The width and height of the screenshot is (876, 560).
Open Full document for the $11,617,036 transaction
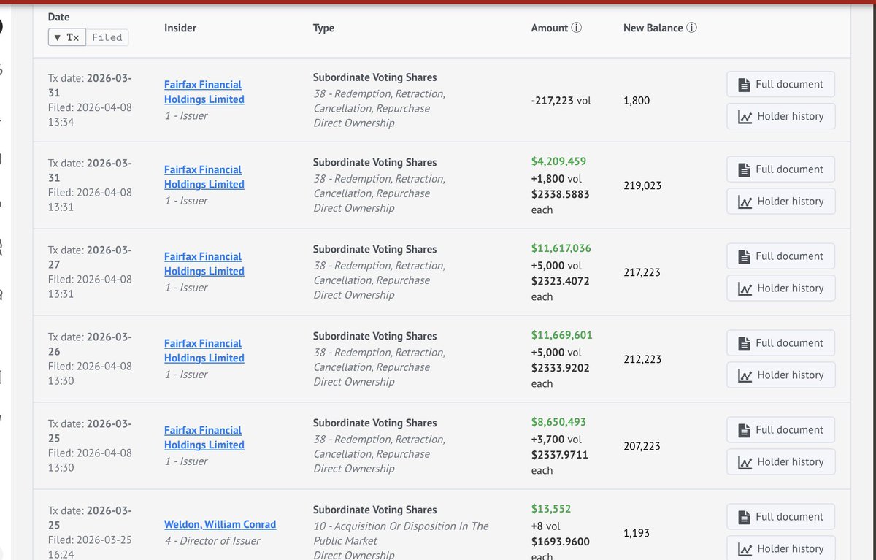(781, 256)
